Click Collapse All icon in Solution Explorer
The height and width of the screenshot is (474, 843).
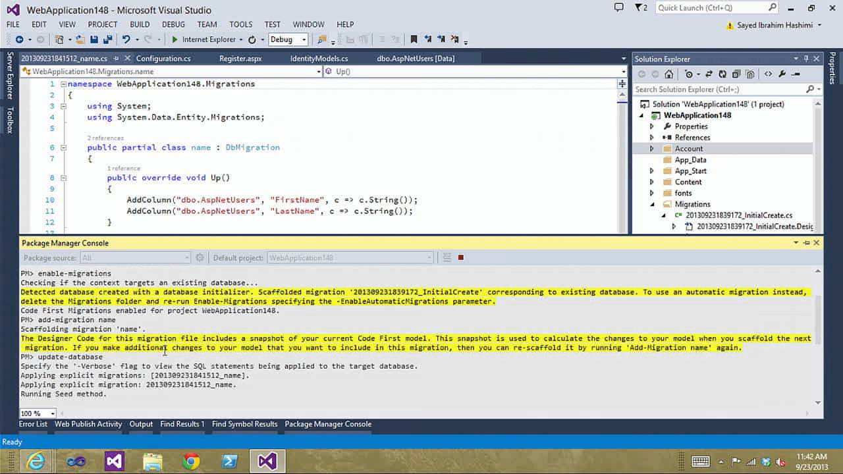coord(736,74)
